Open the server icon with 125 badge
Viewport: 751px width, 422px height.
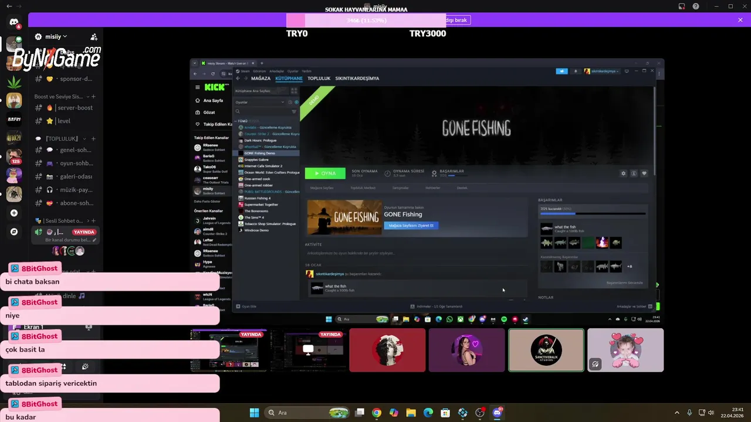(14, 156)
